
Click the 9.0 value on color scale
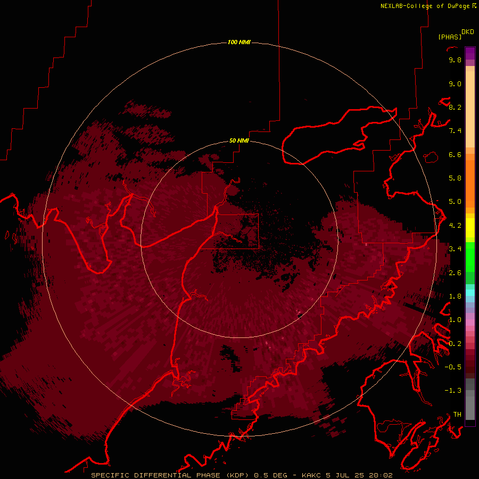click(x=455, y=84)
